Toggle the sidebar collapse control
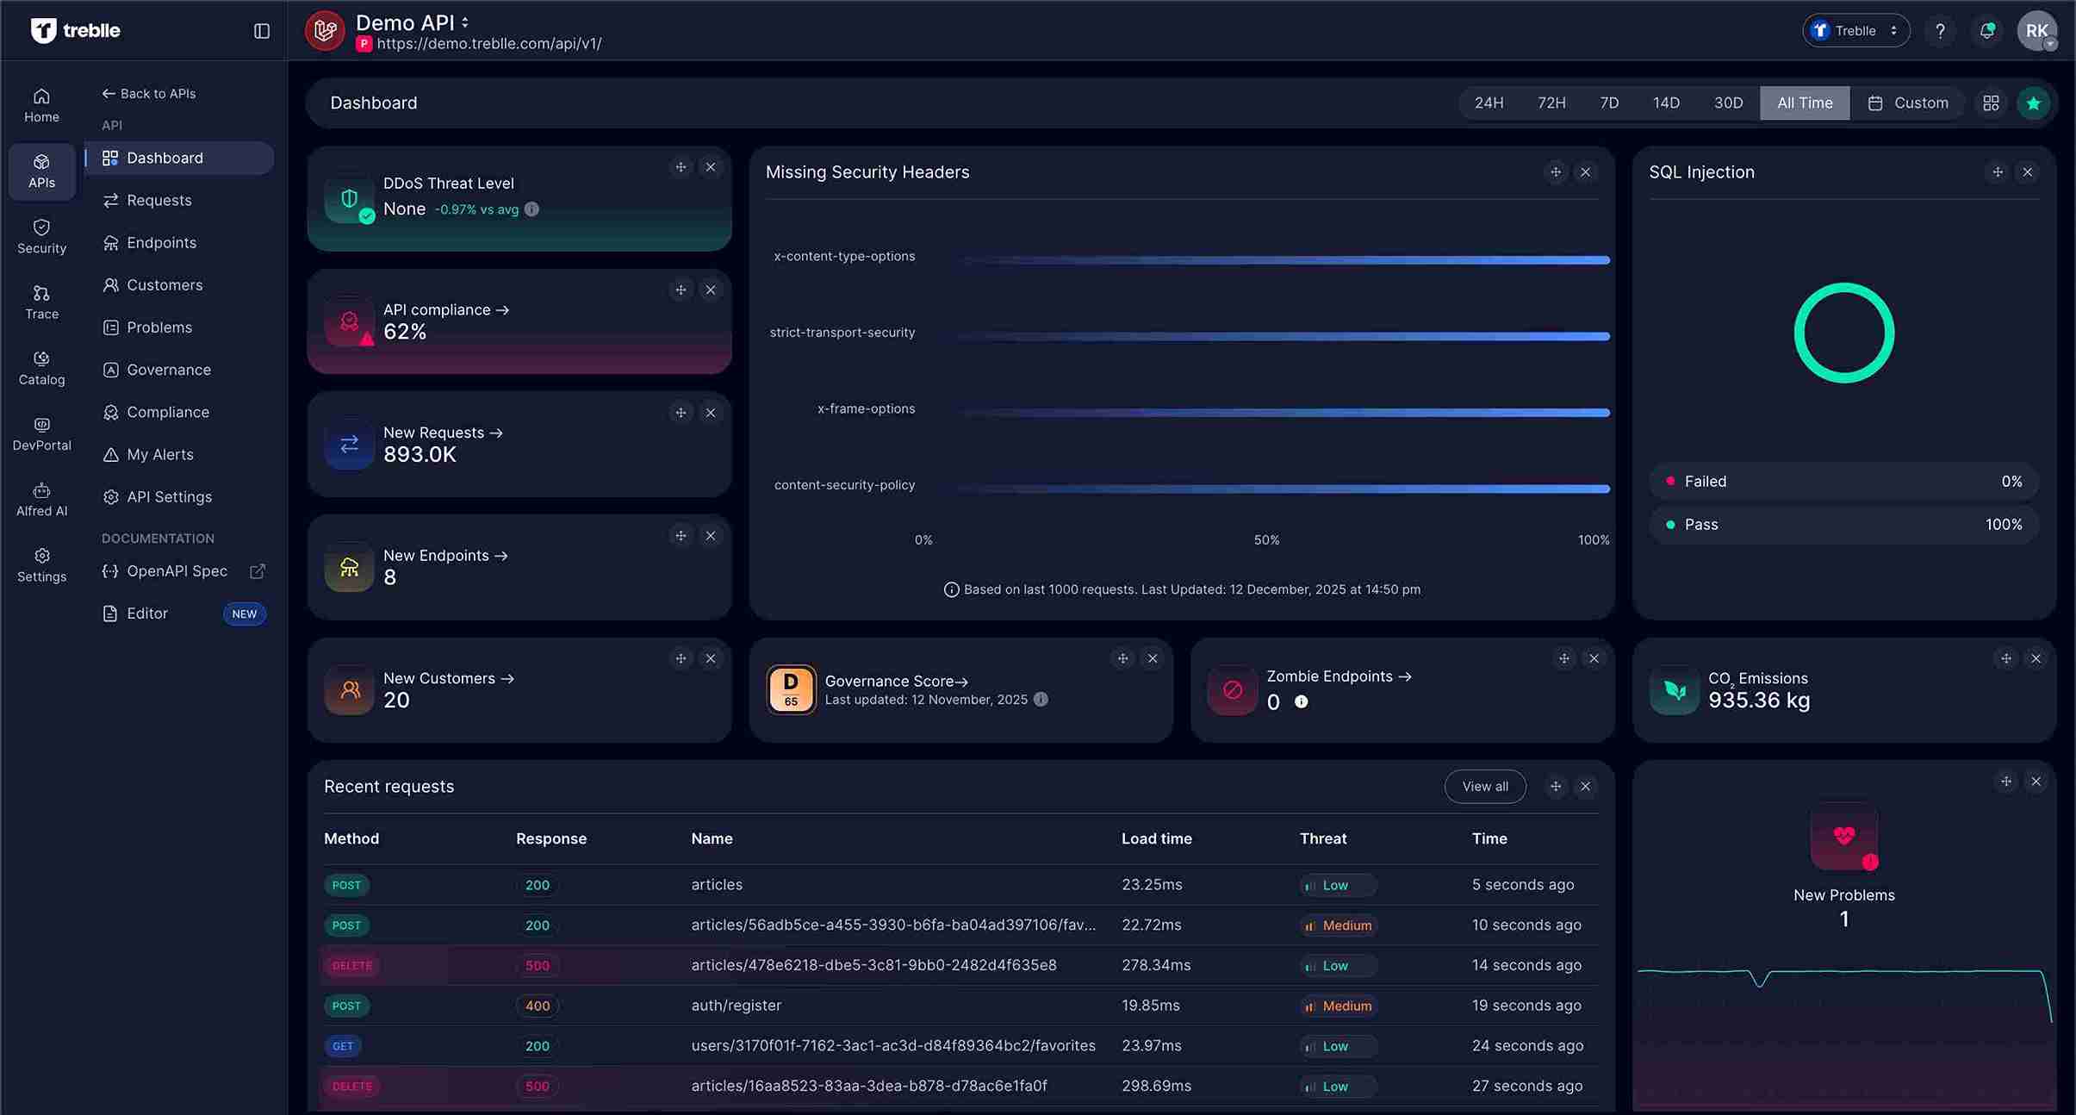The height and width of the screenshot is (1115, 2076). coord(261,30)
